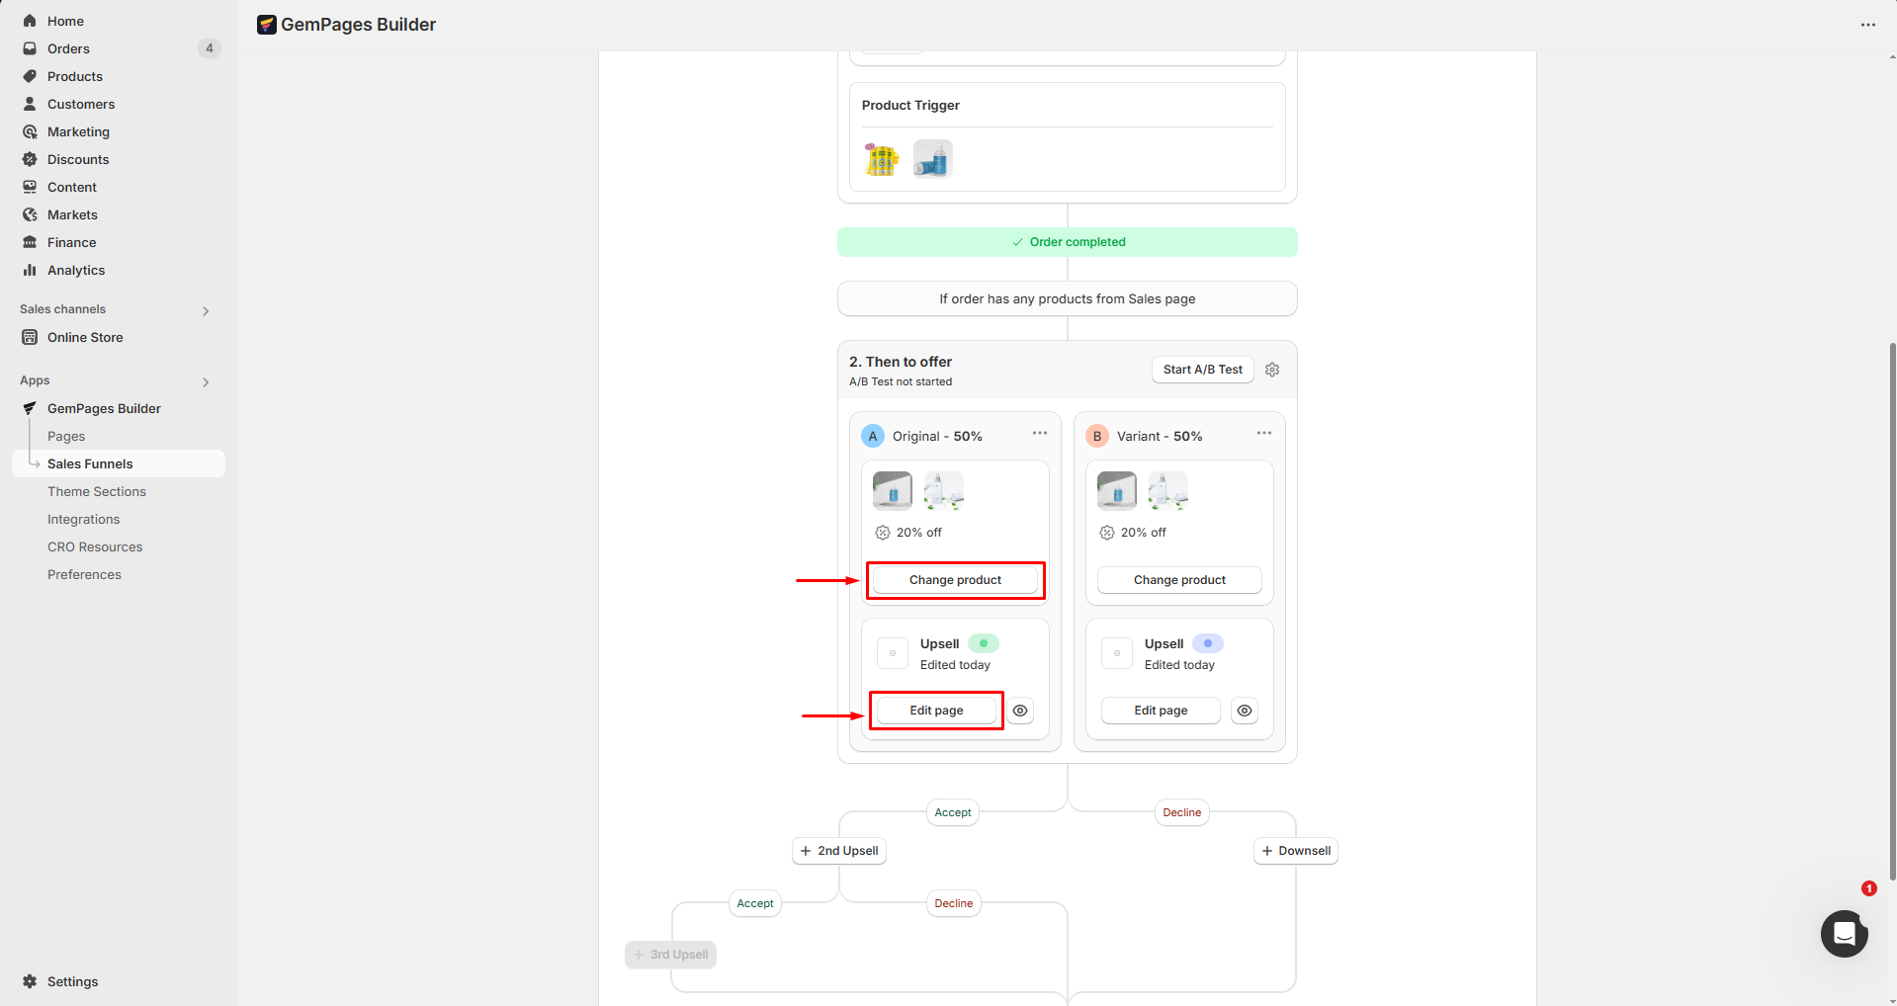This screenshot has height=1006, width=1897.
Task: Click the GemPages logo in header
Action: [266, 25]
